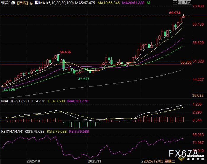Click the 现货白银 symbol title
Screen dimensions: 207x164
(x=8, y=3)
